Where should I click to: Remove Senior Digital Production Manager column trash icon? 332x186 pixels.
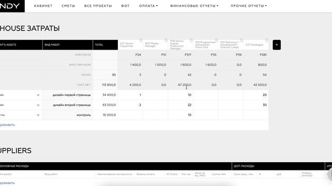point(191,40)
